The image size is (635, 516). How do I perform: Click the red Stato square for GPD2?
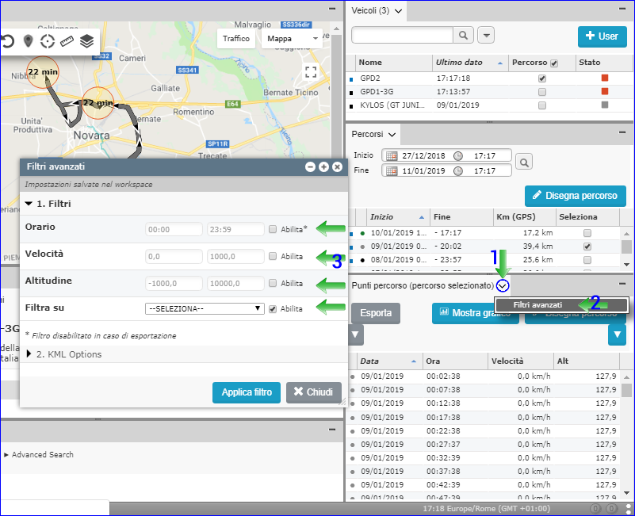pyautogui.click(x=605, y=78)
